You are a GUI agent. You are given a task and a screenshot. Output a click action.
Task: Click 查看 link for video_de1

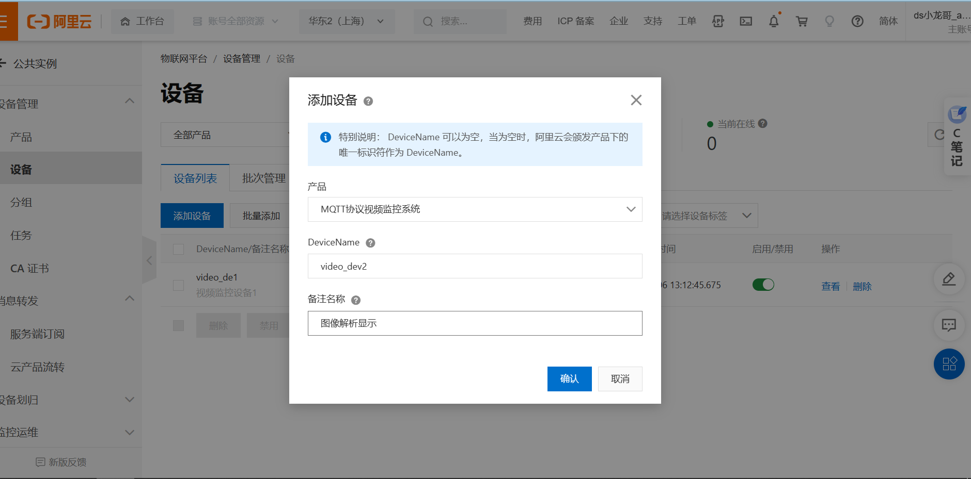831,286
